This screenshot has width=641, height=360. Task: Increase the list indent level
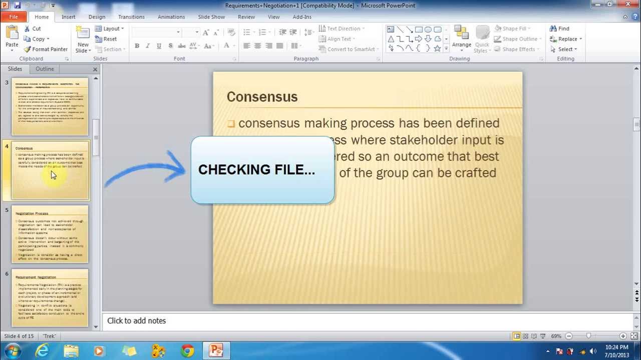[x=294, y=32]
